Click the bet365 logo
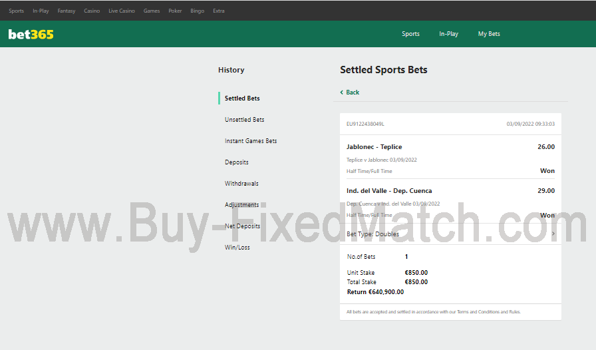Screen dimensions: 596x350 click(31, 34)
